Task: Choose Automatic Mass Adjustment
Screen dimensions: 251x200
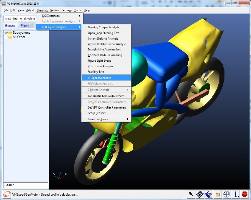Action: (x=106, y=96)
